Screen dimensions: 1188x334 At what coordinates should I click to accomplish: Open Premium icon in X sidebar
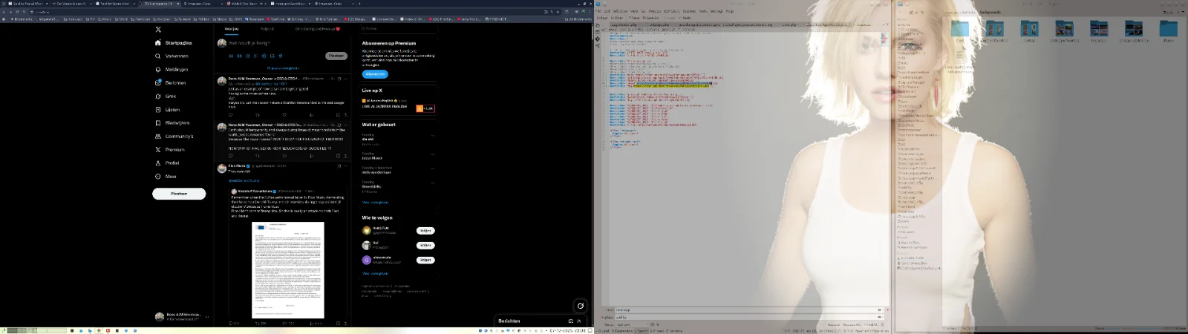[158, 150]
